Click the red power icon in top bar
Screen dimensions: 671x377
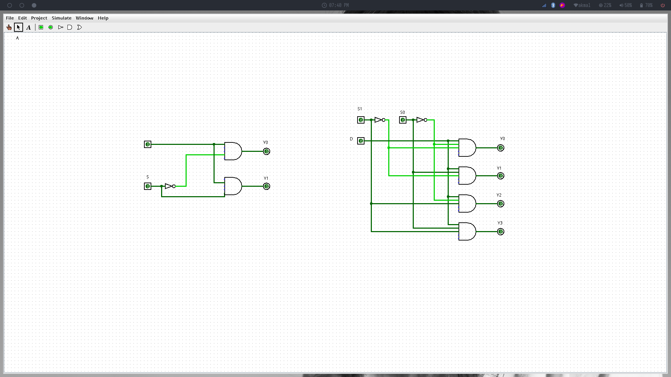(663, 5)
